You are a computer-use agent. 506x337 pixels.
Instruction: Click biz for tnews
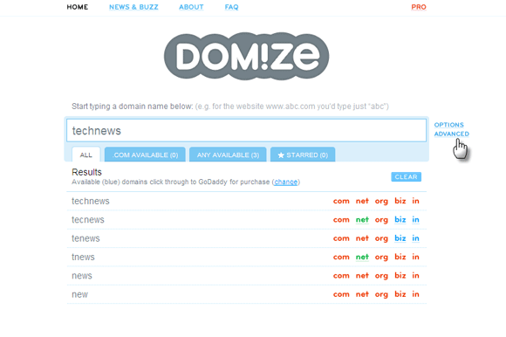pyautogui.click(x=400, y=257)
